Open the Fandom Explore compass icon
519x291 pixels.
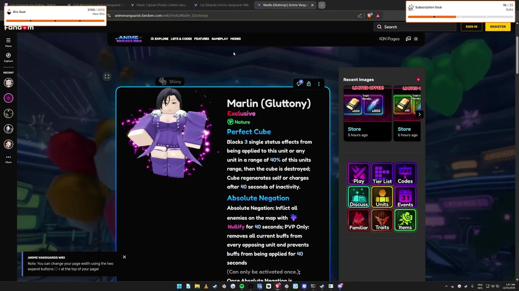click(x=8, y=57)
